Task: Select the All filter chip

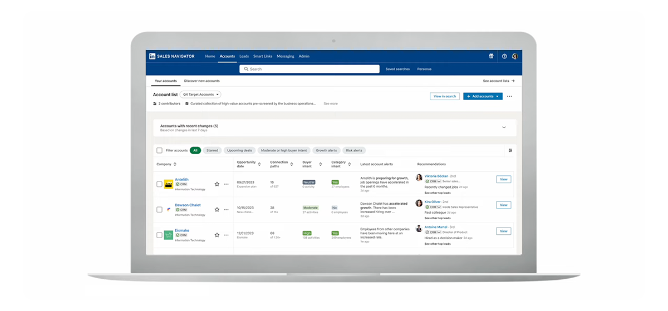Action: click(x=195, y=150)
